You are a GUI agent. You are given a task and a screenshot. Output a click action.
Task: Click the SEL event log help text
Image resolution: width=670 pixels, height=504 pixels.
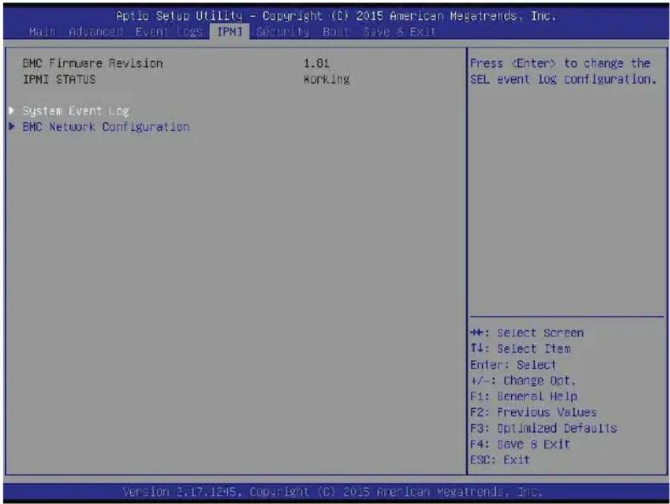(x=563, y=71)
